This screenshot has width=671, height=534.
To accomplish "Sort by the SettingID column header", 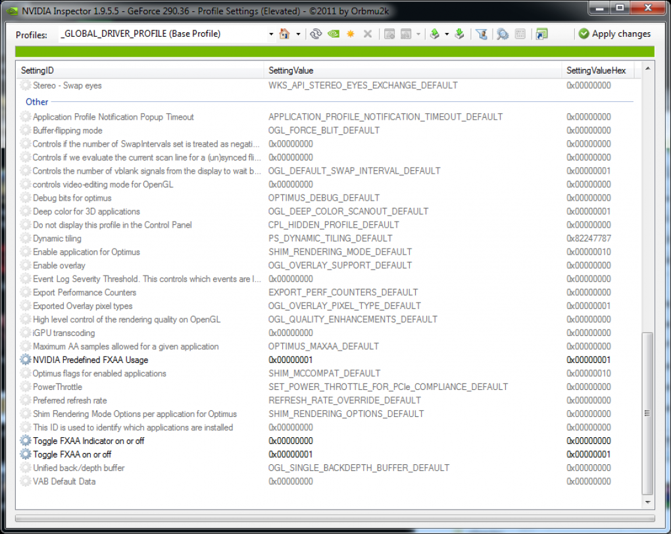I will coord(140,70).
